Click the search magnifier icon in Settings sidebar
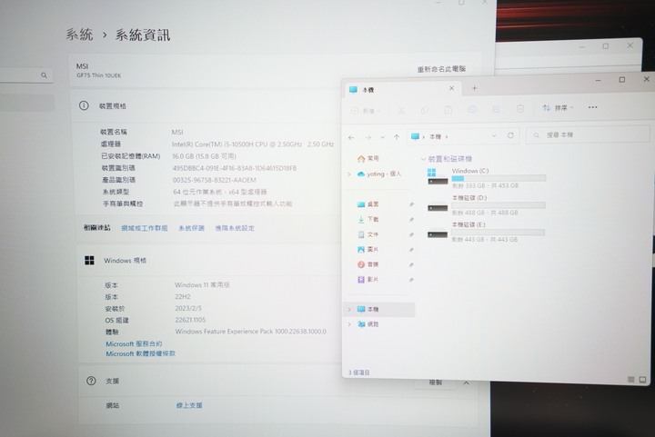Viewport: 655px width, 437px height. (x=44, y=75)
